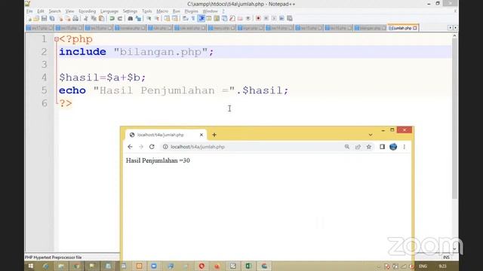This screenshot has height=271, width=483.
Task: Click the Save Recorded Macro icon
Action: 290,19
